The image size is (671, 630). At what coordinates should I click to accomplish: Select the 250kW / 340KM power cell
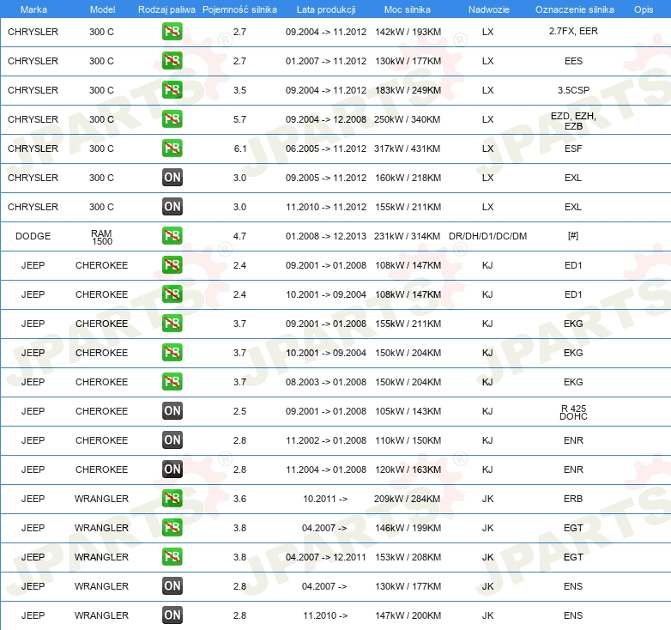point(407,119)
